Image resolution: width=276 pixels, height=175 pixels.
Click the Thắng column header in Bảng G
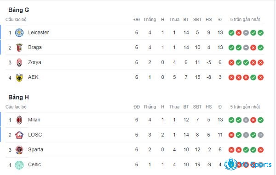point(149,19)
